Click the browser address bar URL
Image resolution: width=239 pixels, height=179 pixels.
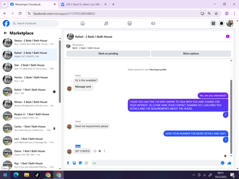[x=64, y=13]
